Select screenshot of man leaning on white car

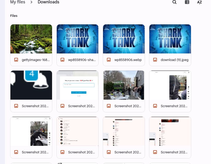click(x=31, y=131)
